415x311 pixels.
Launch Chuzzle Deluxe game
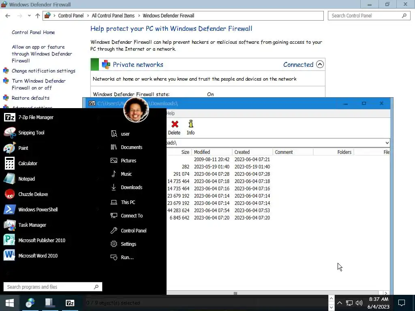click(x=26, y=194)
